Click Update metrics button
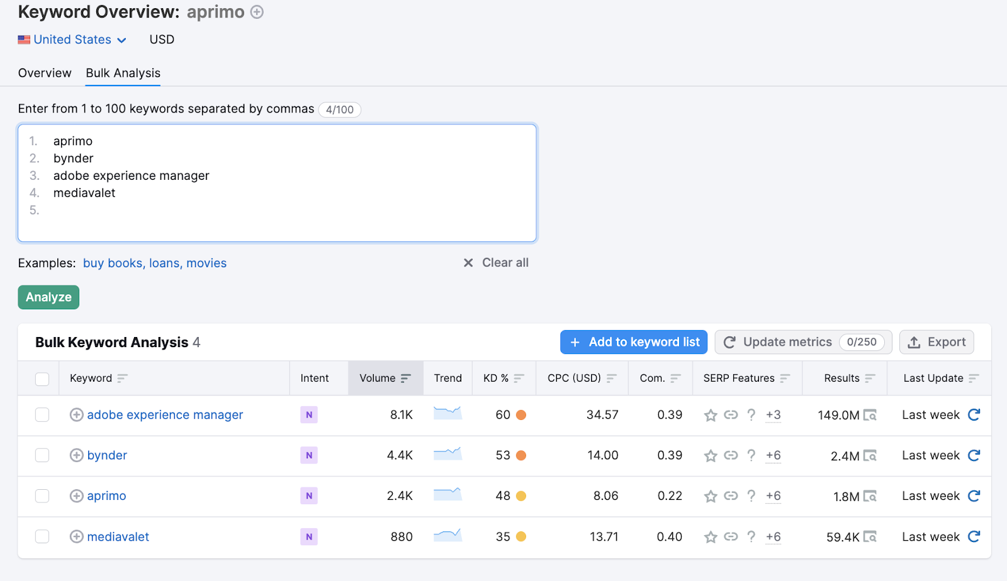The height and width of the screenshot is (581, 1007). [x=803, y=342]
